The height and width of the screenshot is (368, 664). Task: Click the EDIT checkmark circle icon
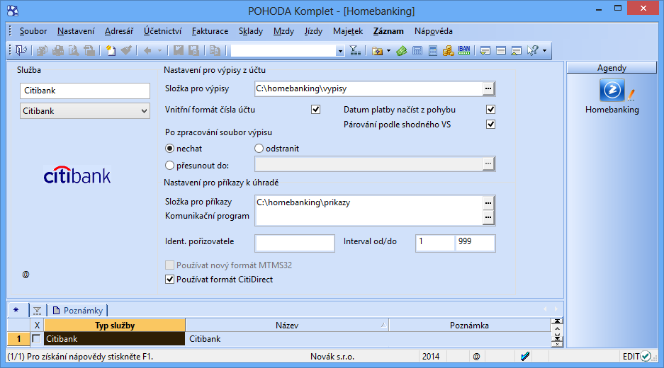pos(646,357)
